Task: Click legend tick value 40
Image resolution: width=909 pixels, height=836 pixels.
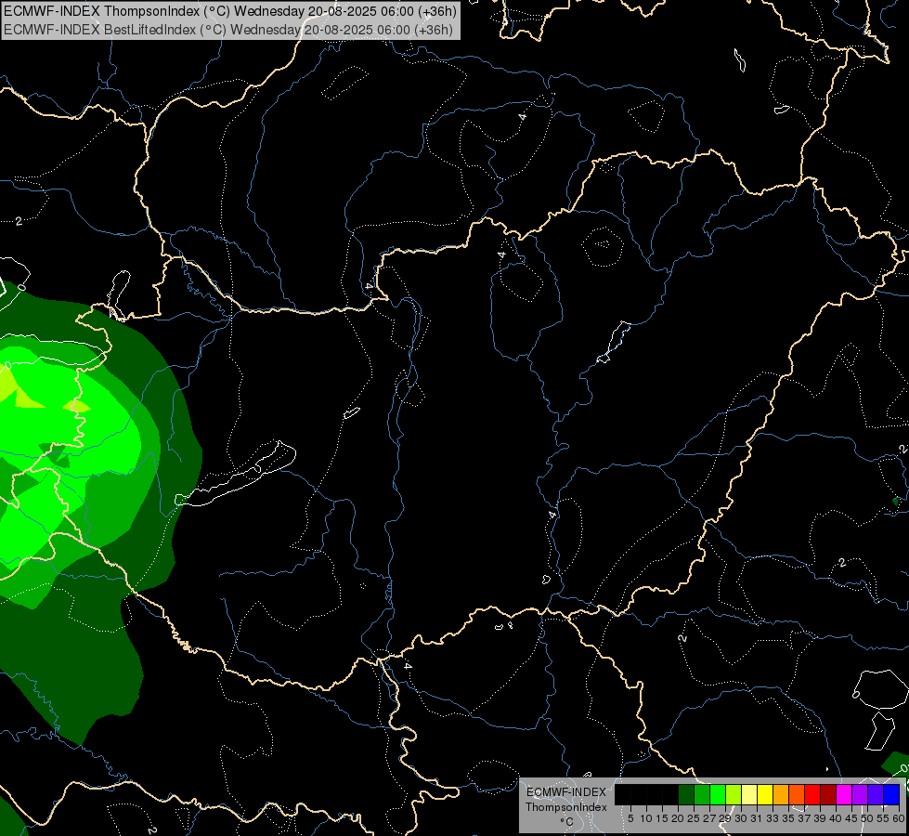Action: (x=836, y=818)
